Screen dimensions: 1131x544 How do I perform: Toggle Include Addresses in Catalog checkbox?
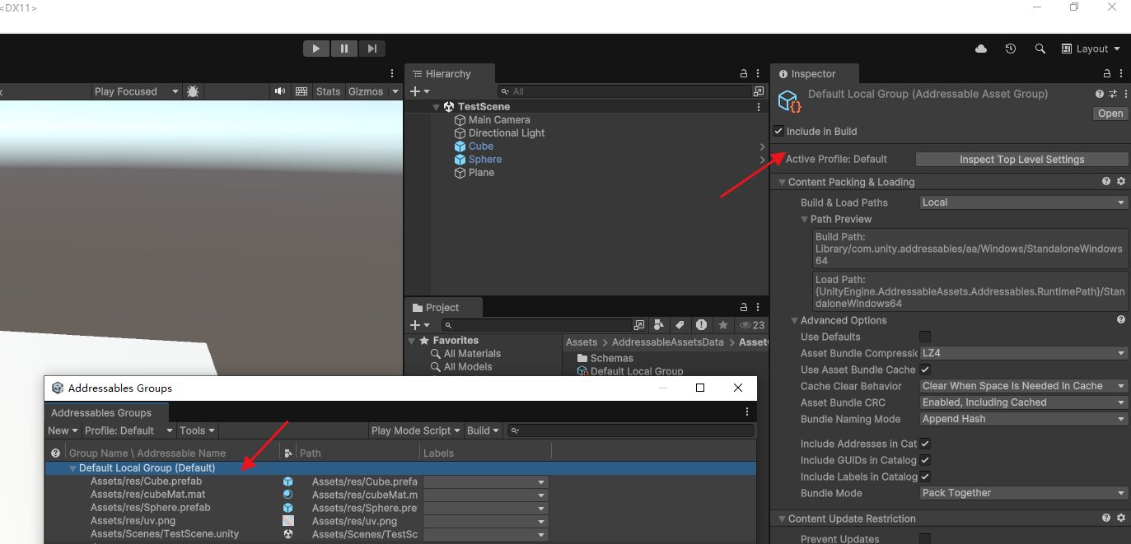click(x=925, y=444)
